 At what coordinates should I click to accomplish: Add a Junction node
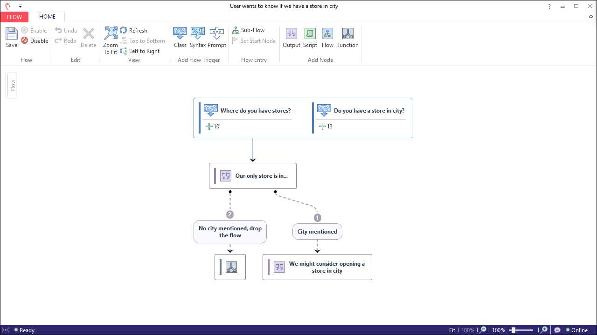pos(348,38)
